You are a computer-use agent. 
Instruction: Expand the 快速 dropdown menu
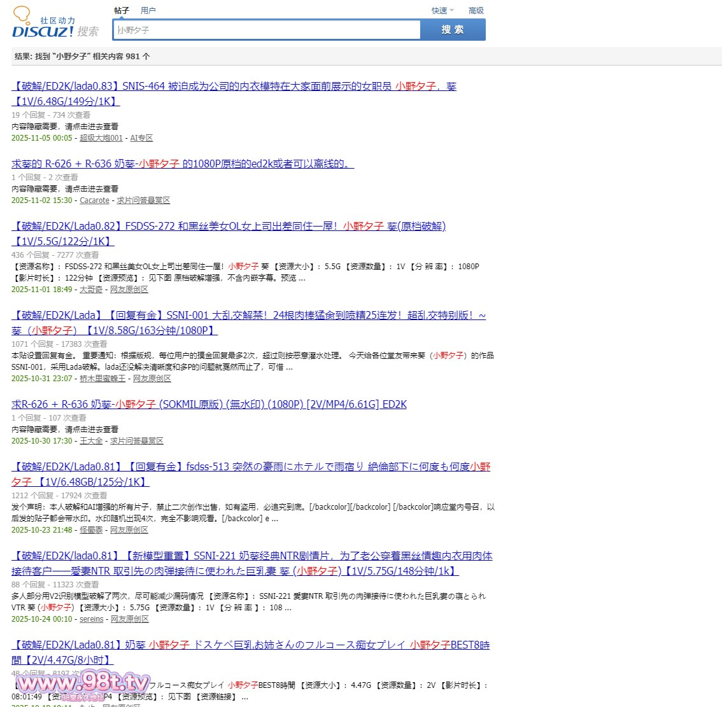coord(442,11)
